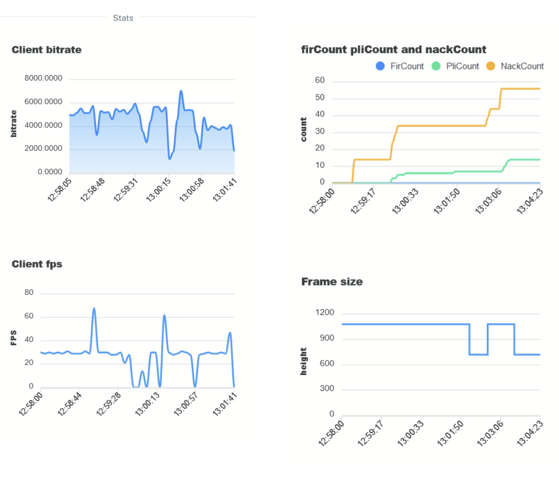This screenshot has width=559, height=486.
Task: Select the Stats tab label
Action: [x=122, y=18]
